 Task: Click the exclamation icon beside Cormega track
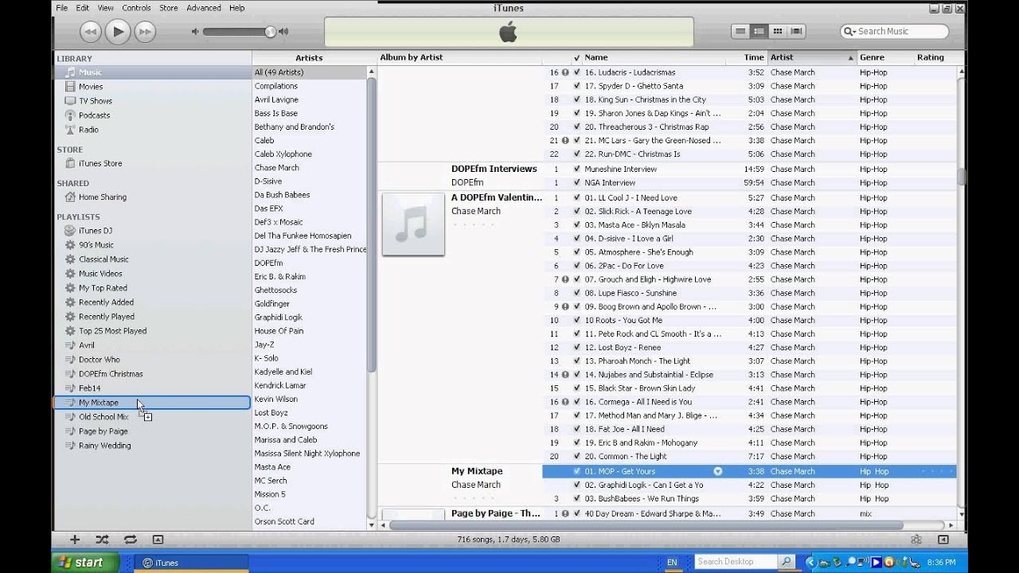click(565, 402)
